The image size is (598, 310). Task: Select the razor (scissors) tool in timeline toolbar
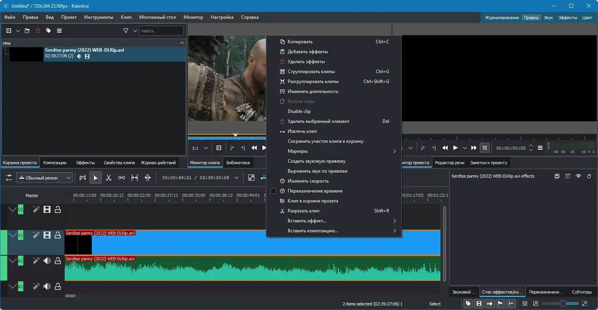pos(109,178)
